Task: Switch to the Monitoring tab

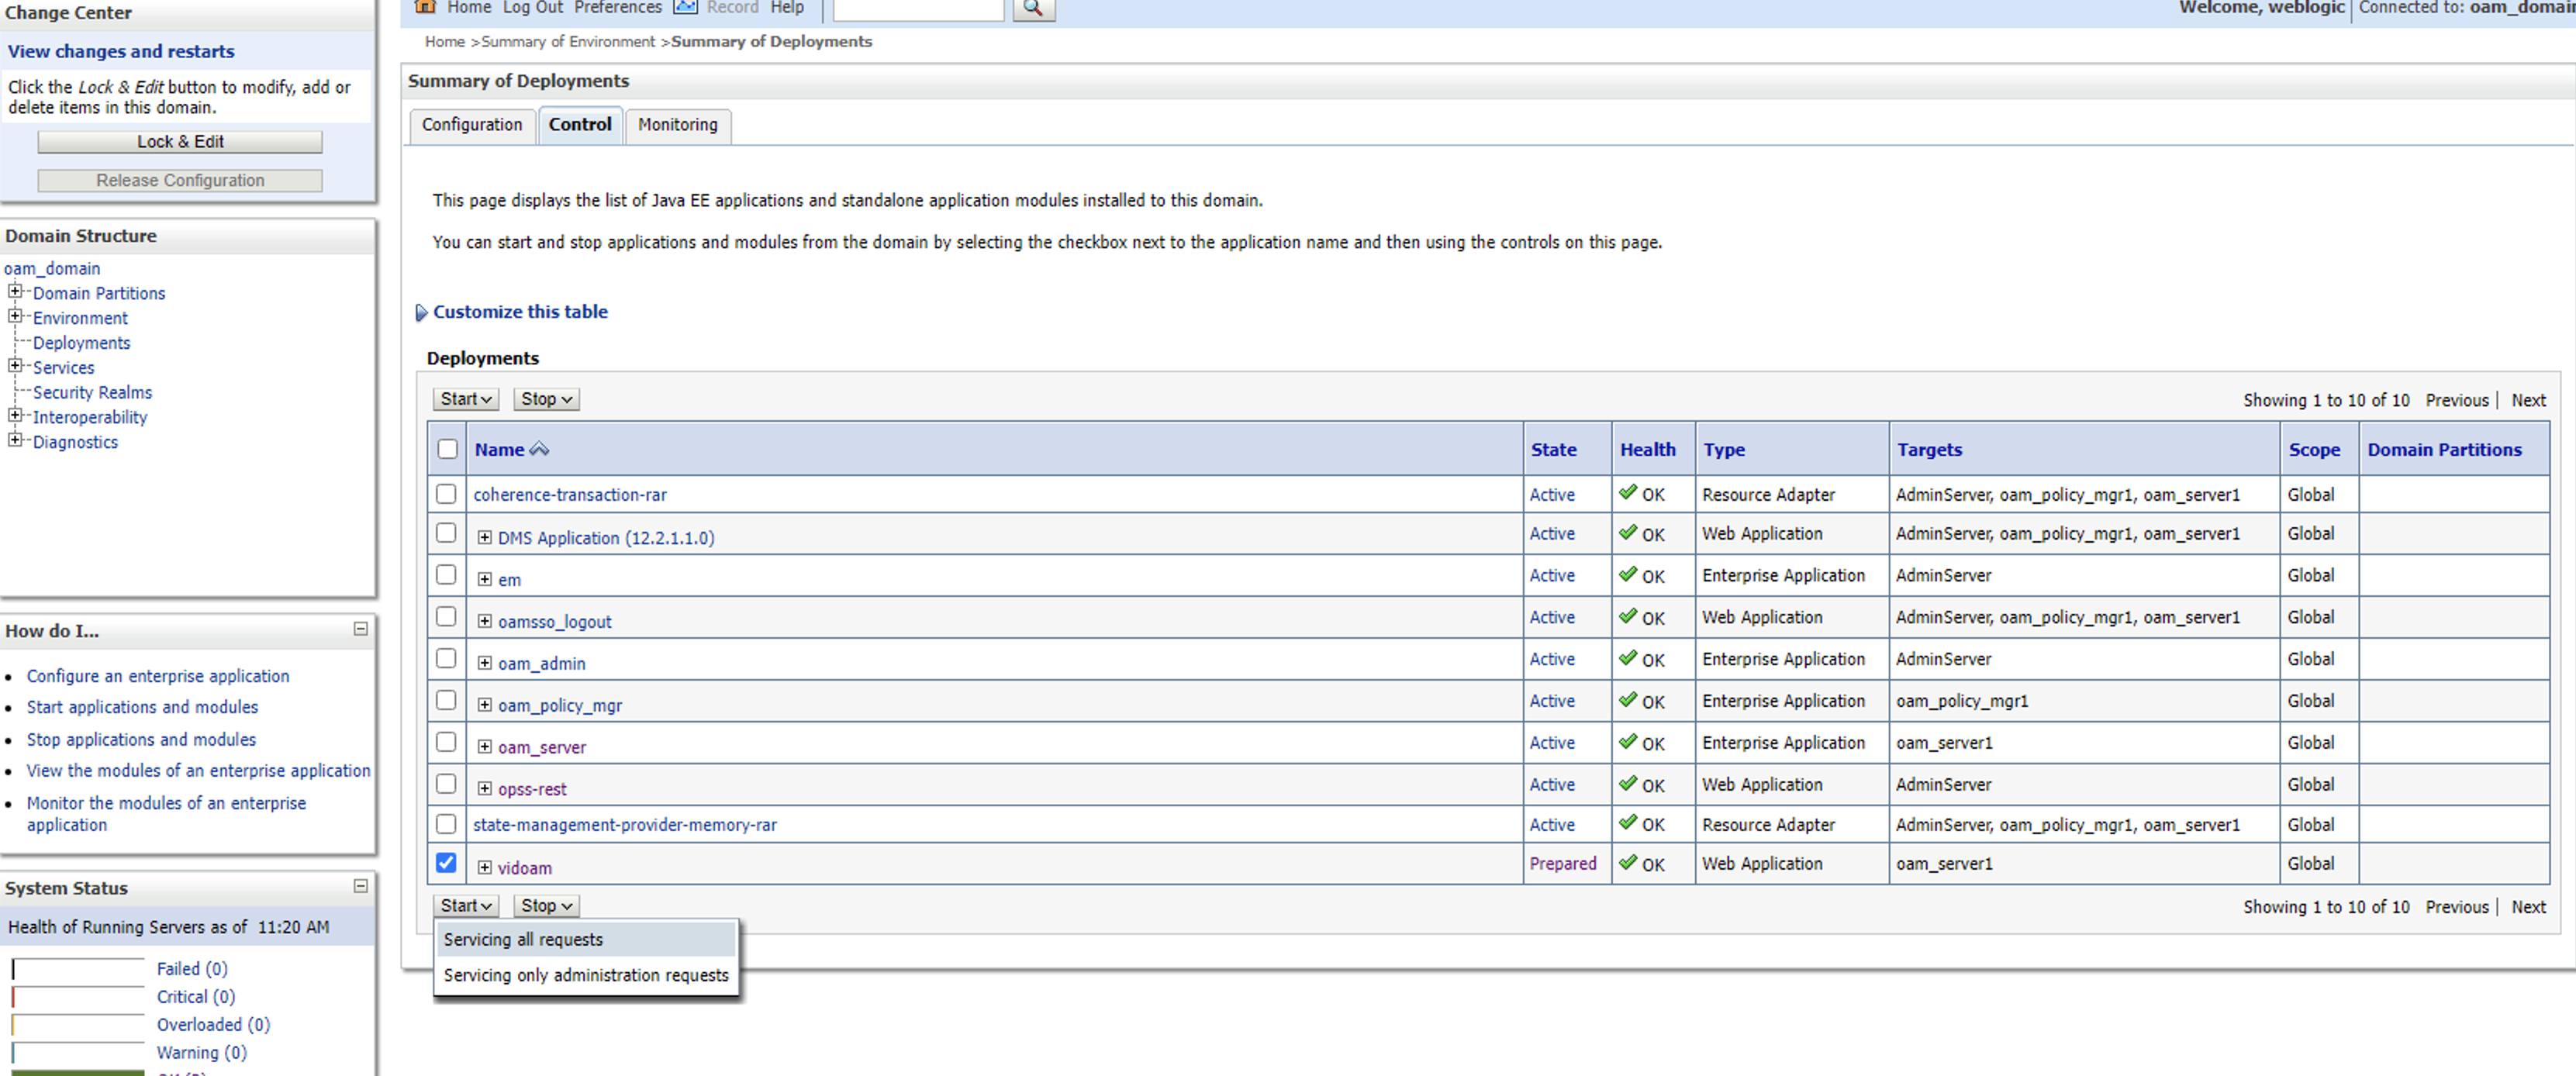Action: pos(677,125)
